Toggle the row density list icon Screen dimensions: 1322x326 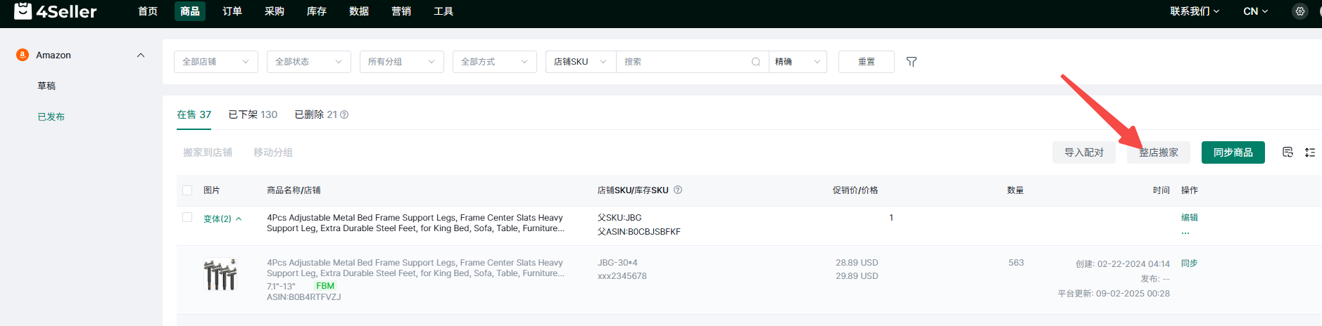[x=1309, y=152]
